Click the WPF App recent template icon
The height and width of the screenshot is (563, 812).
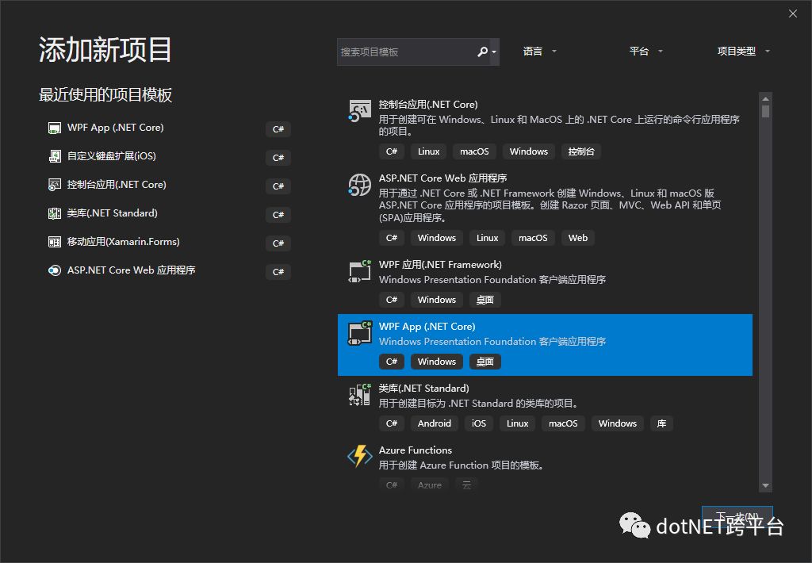click(x=55, y=128)
